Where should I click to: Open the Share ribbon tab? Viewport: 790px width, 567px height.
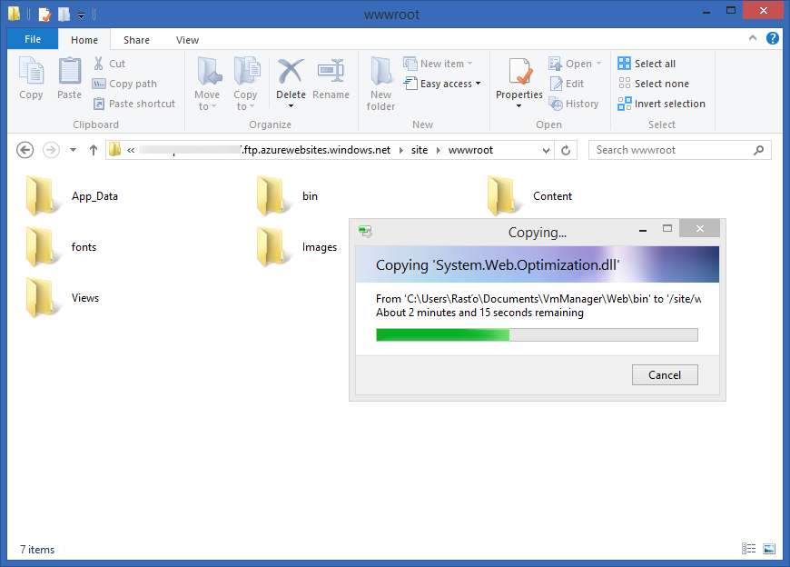point(136,40)
